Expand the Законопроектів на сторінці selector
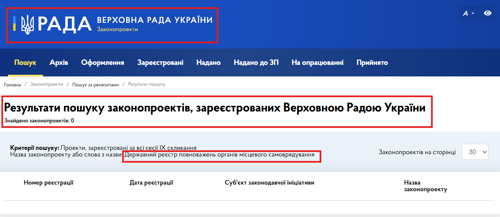This screenshot has width=500, height=217. point(475,152)
